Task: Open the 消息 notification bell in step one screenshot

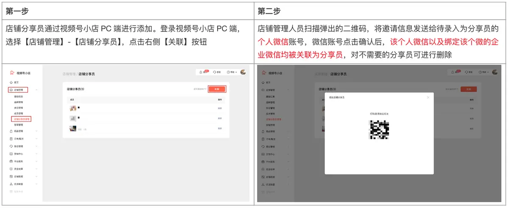Action: 201,72
